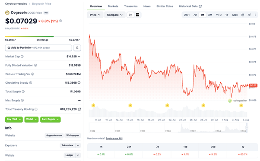Select the Max time range
The height and width of the screenshot is (161, 260).
(235, 15)
